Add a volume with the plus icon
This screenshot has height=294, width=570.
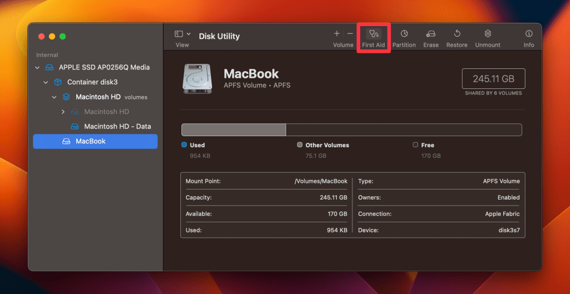pos(337,34)
